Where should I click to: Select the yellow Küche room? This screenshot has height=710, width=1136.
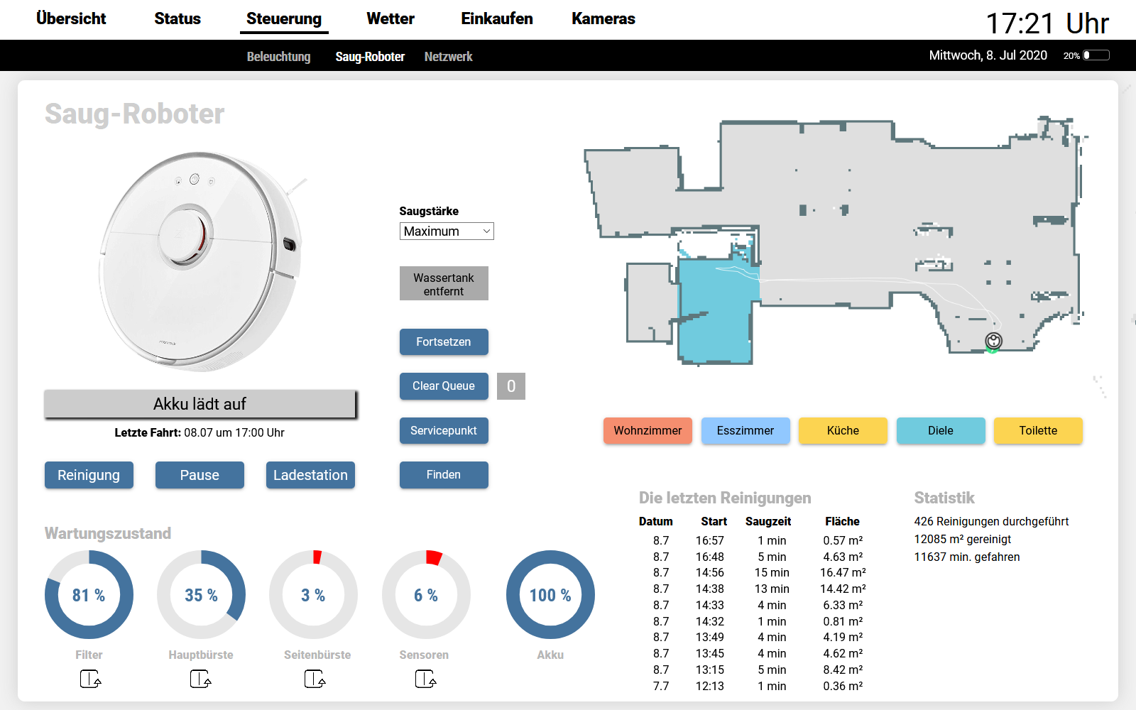[x=843, y=431]
